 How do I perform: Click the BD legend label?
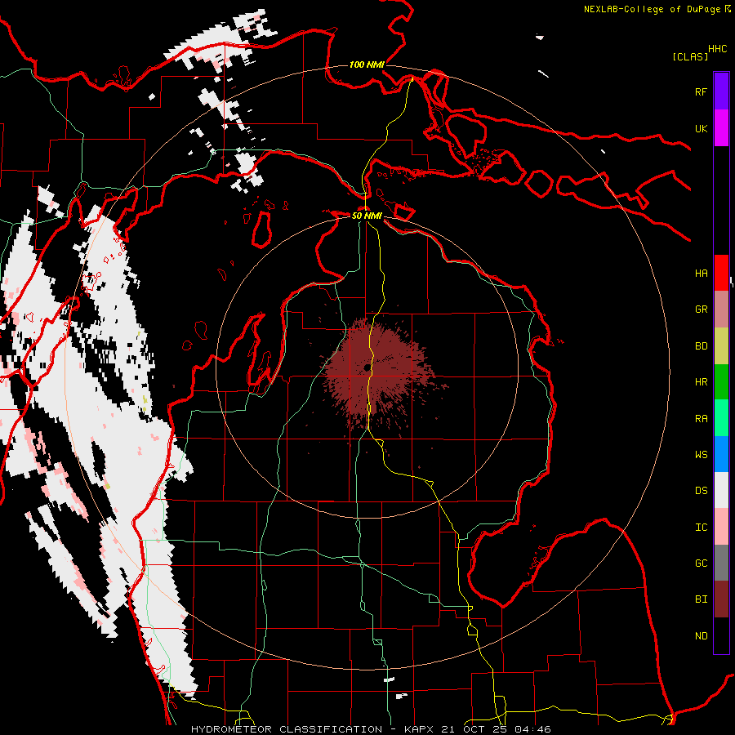coord(702,346)
